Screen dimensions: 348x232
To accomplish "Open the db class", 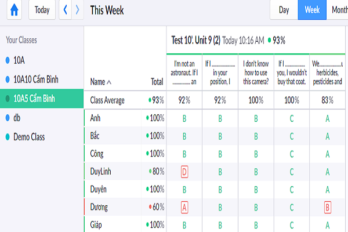I will tap(17, 118).
